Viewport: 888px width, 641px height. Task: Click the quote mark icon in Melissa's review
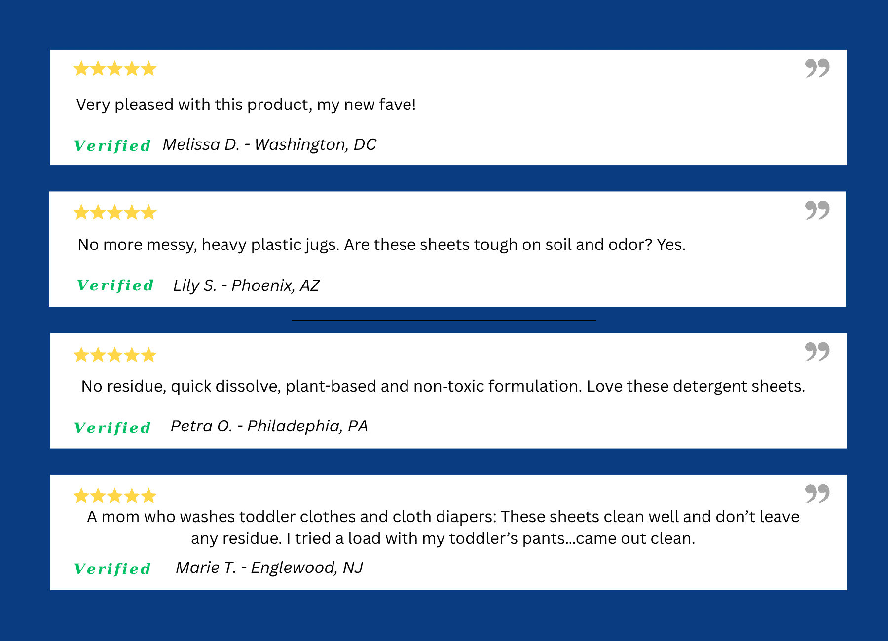click(817, 68)
